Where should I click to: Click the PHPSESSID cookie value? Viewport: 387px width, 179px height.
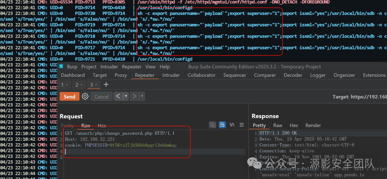tap(143, 145)
